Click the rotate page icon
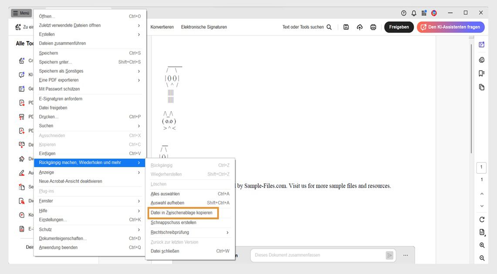Image resolution: width=497 pixels, height=274 pixels. (x=482, y=219)
